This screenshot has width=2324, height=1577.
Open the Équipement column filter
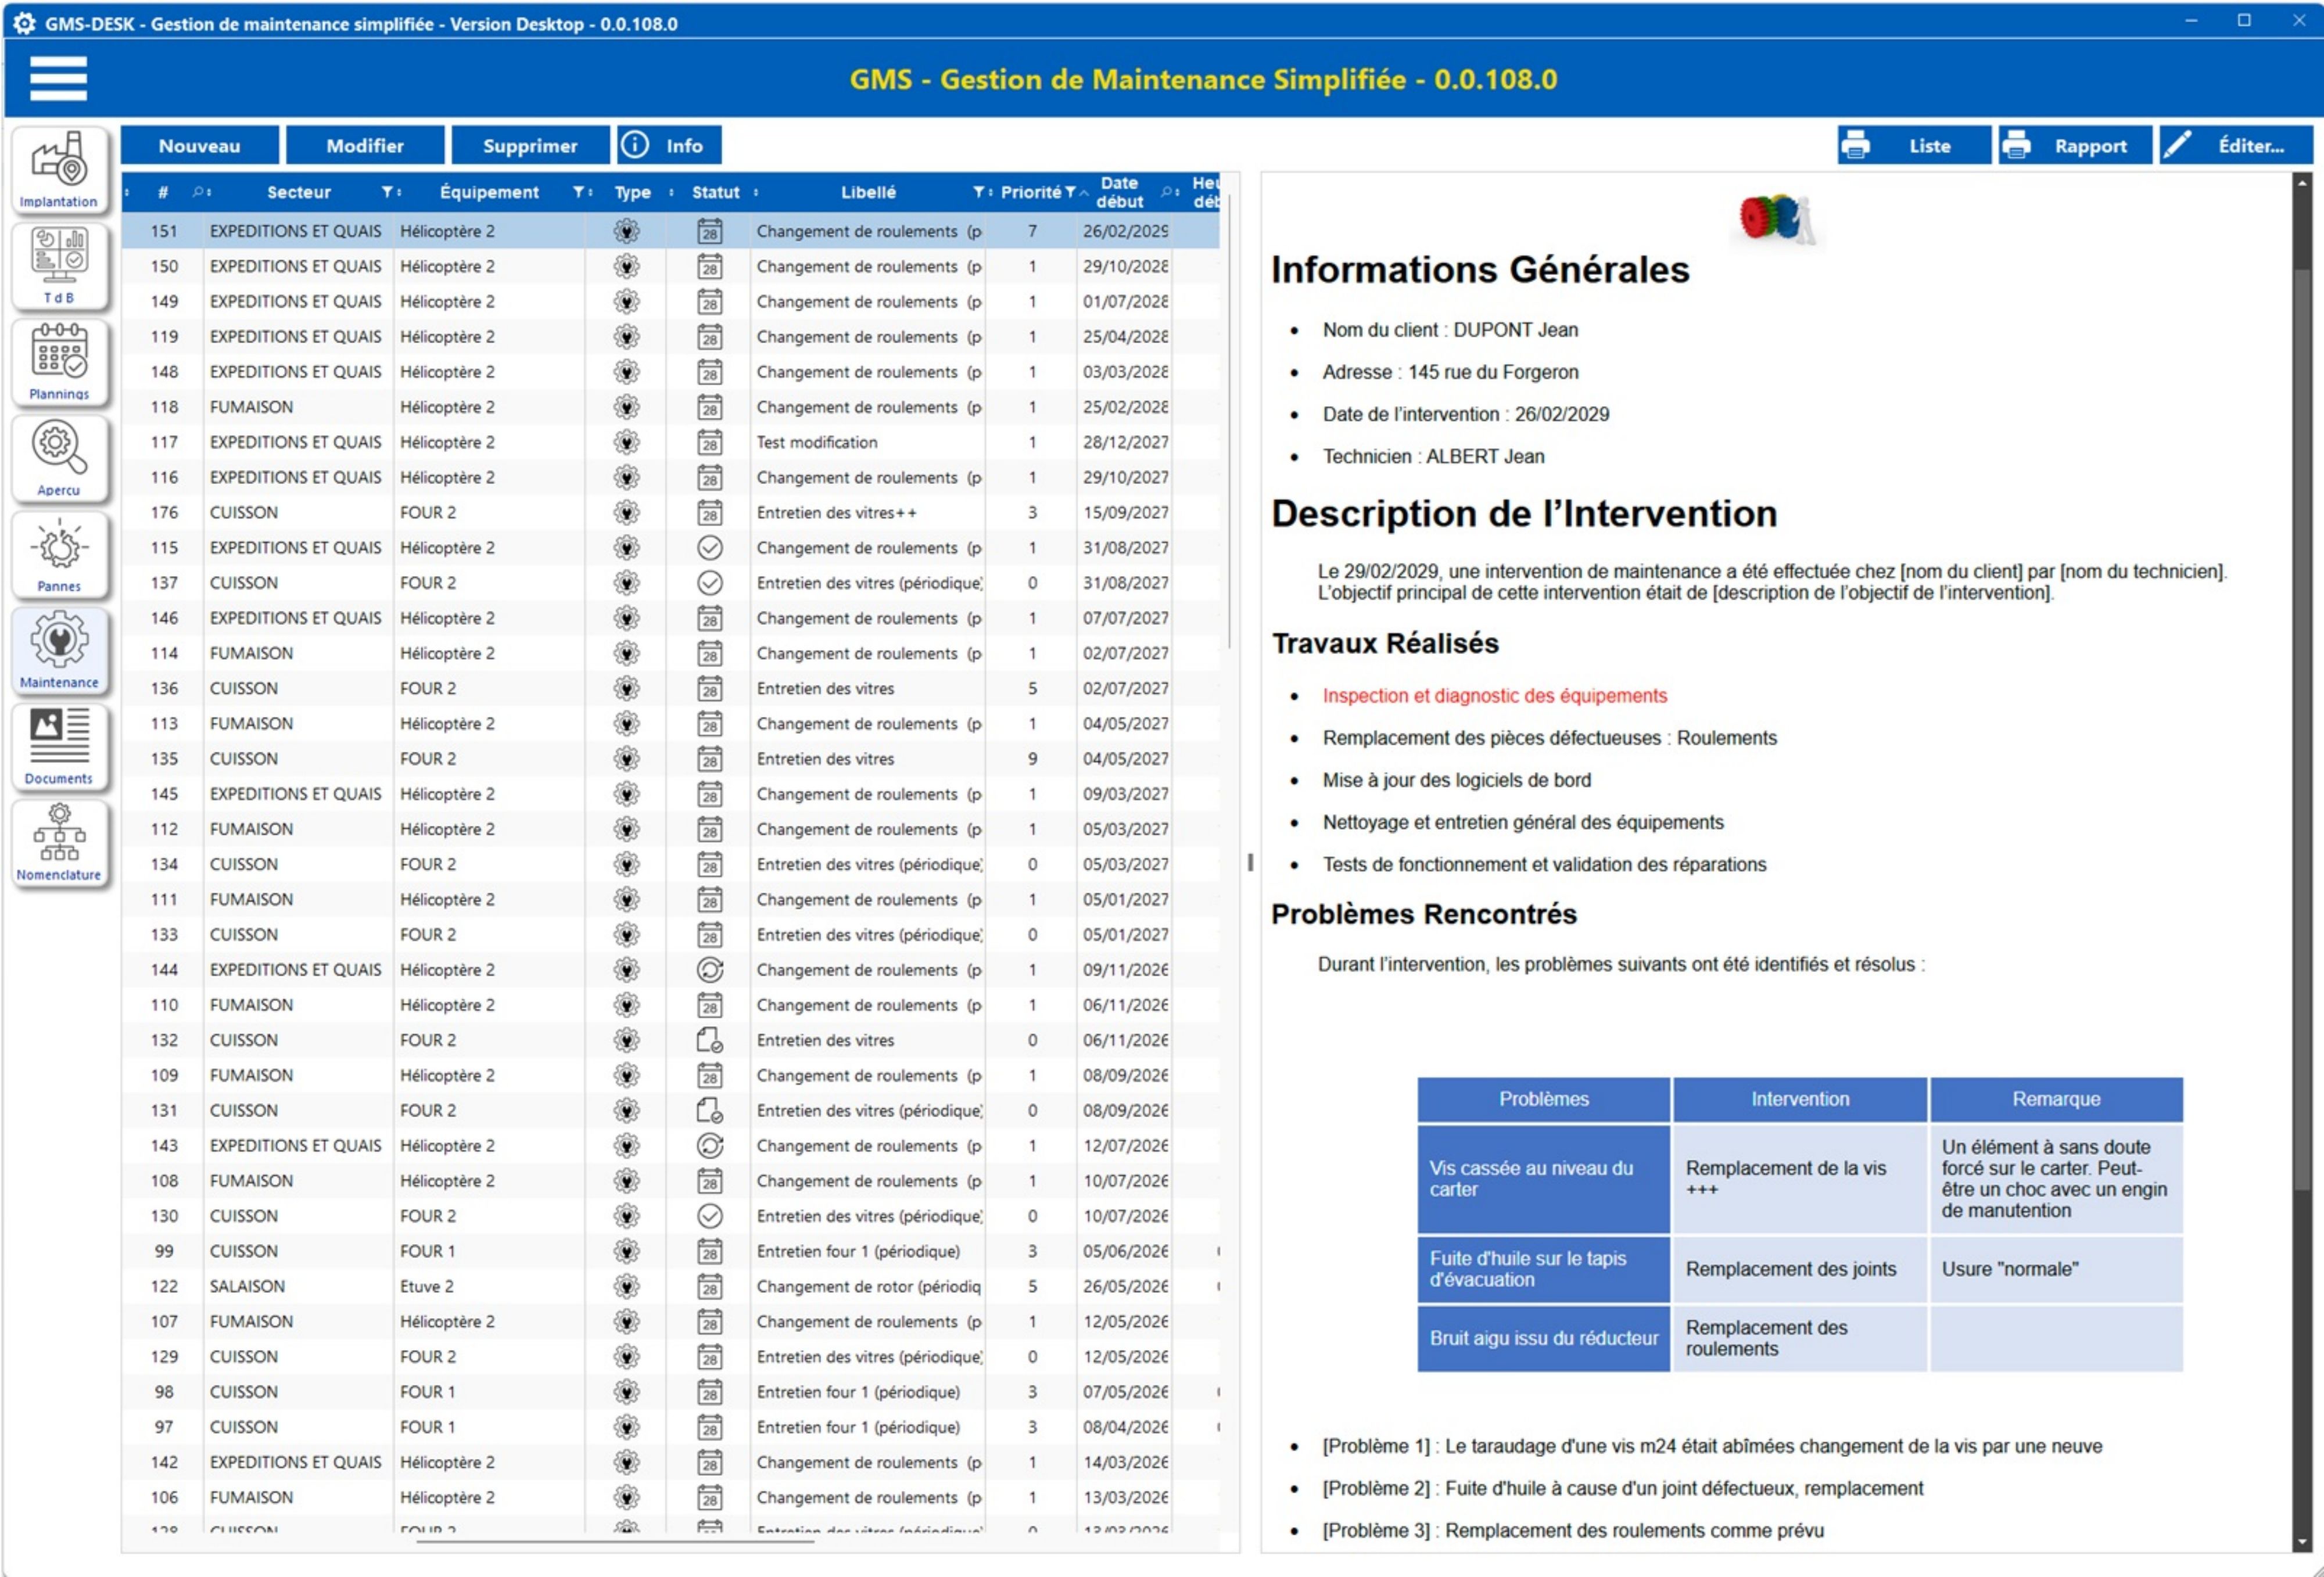pyautogui.click(x=578, y=192)
